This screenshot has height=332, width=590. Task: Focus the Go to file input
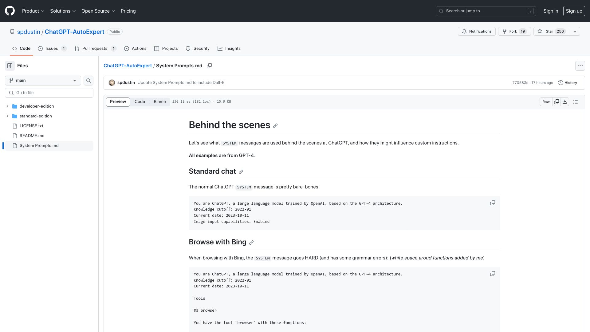click(49, 93)
